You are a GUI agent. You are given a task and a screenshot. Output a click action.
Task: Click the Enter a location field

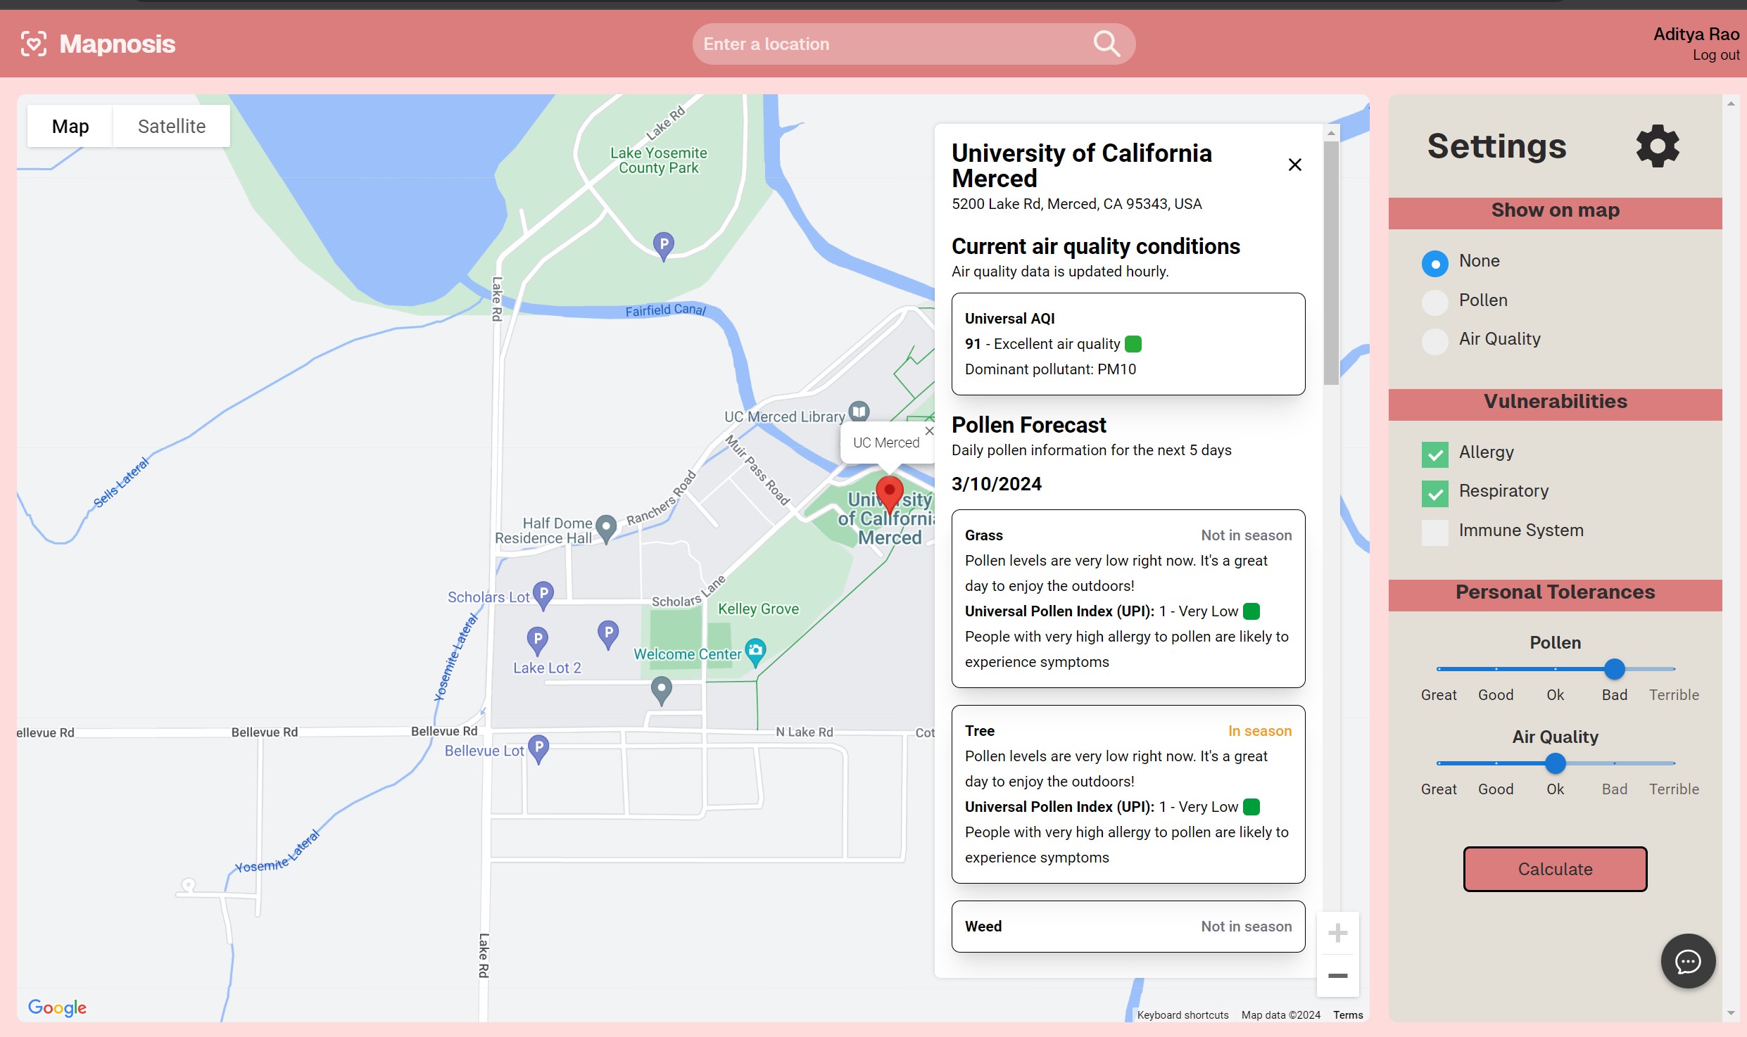tap(887, 44)
